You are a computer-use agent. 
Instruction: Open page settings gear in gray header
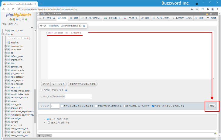pyautogui.click(x=211, y=14)
